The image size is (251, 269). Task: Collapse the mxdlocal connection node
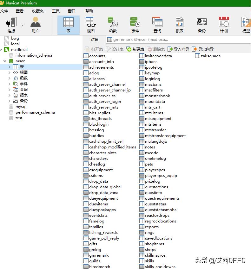click(1, 50)
